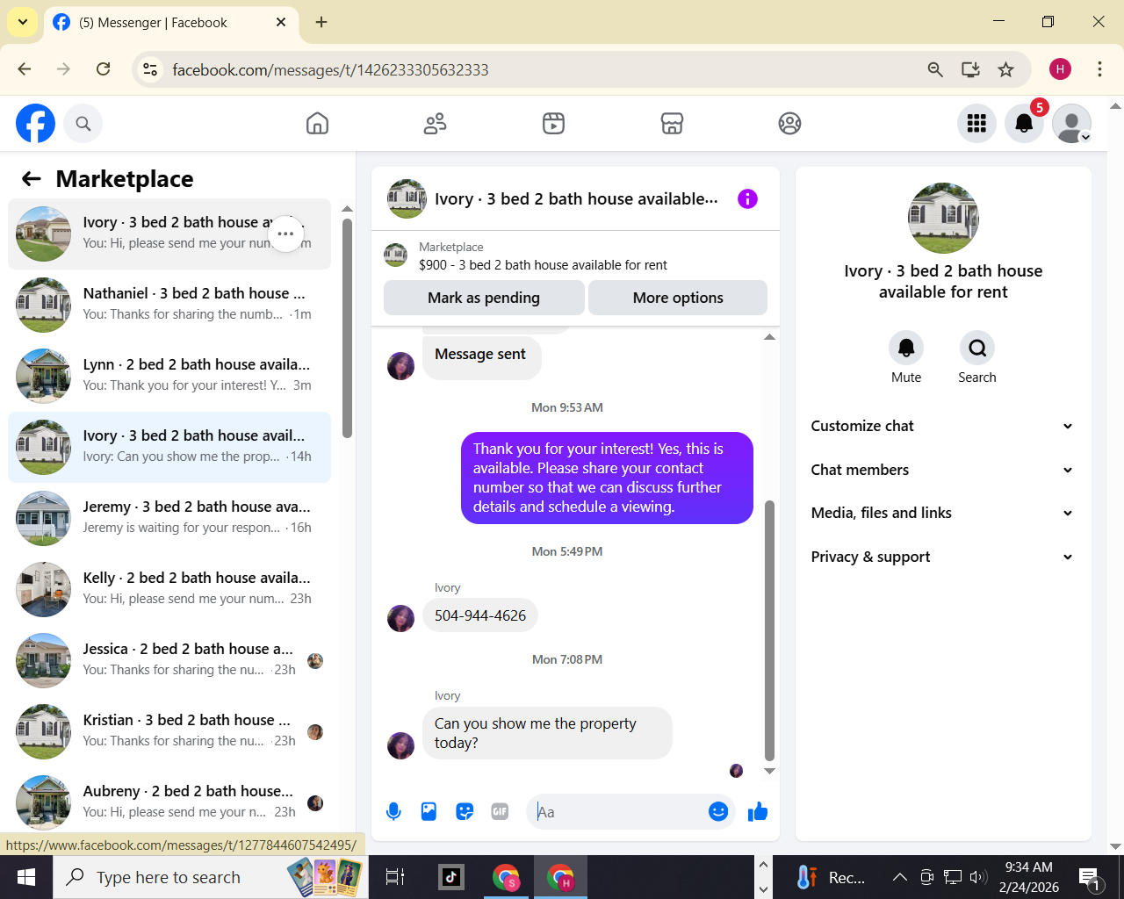
Task: Send a thumbs-up like
Action: coord(758,812)
